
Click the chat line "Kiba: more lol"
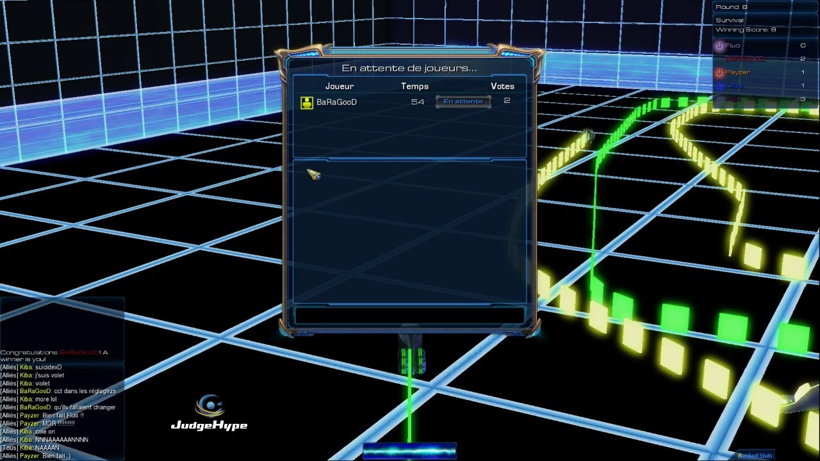[x=29, y=400]
